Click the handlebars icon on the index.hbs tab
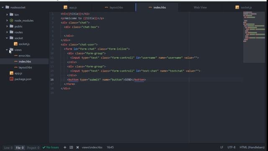Screen dimensions: 268x151 point(150,8)
